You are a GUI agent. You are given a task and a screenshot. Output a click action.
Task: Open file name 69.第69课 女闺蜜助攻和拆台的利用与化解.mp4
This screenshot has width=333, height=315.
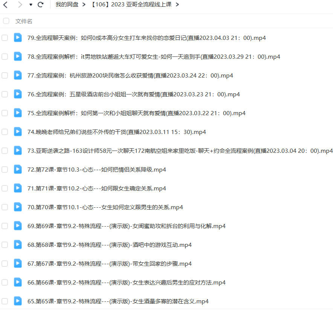pyautogui.click(x=126, y=226)
